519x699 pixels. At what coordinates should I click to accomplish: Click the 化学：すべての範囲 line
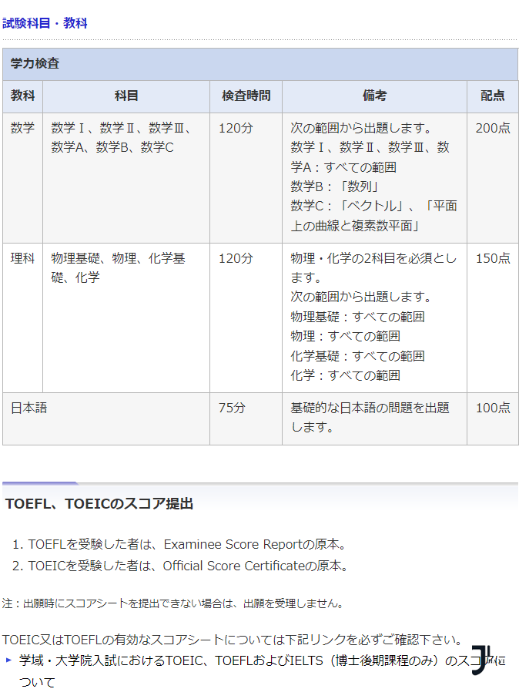tap(345, 375)
